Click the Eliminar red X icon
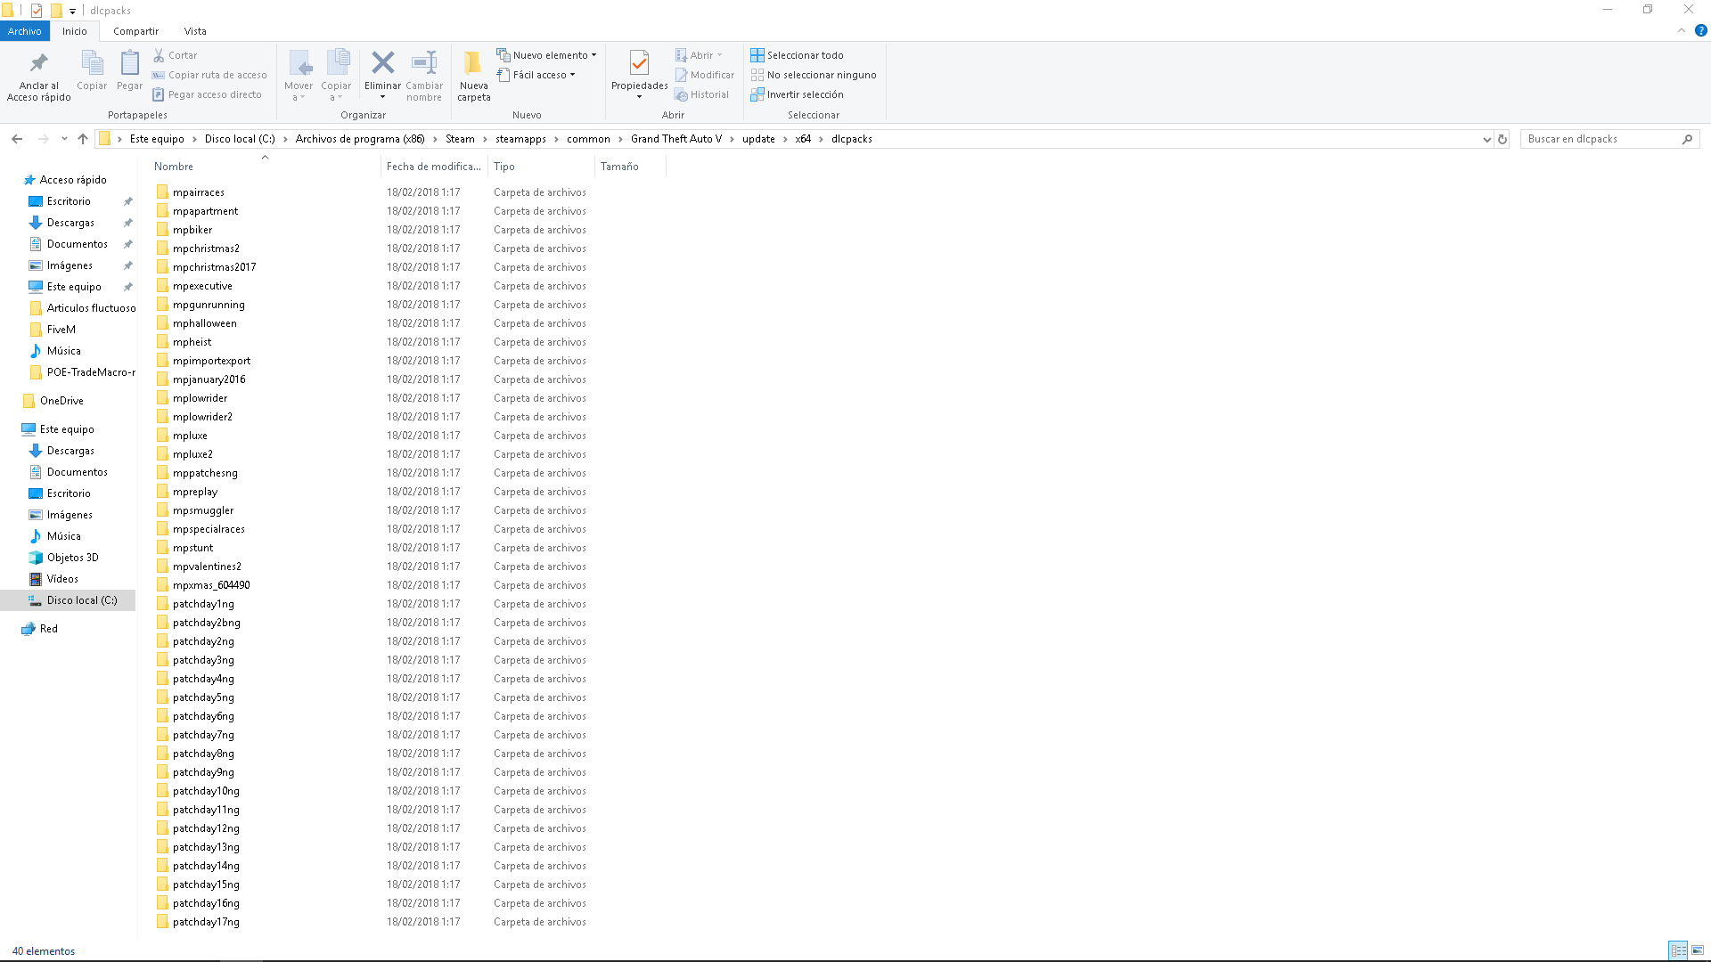1711x962 pixels. point(382,62)
